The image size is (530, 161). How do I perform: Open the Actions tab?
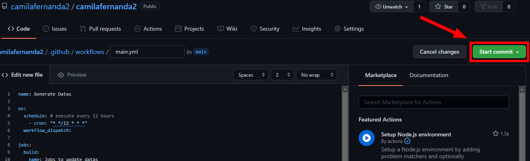coord(148,29)
